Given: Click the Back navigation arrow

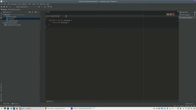Looking at the screenshot, I should (10, 7).
